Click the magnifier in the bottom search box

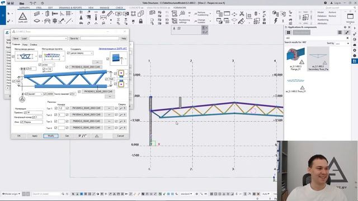pyautogui.click(x=63, y=194)
